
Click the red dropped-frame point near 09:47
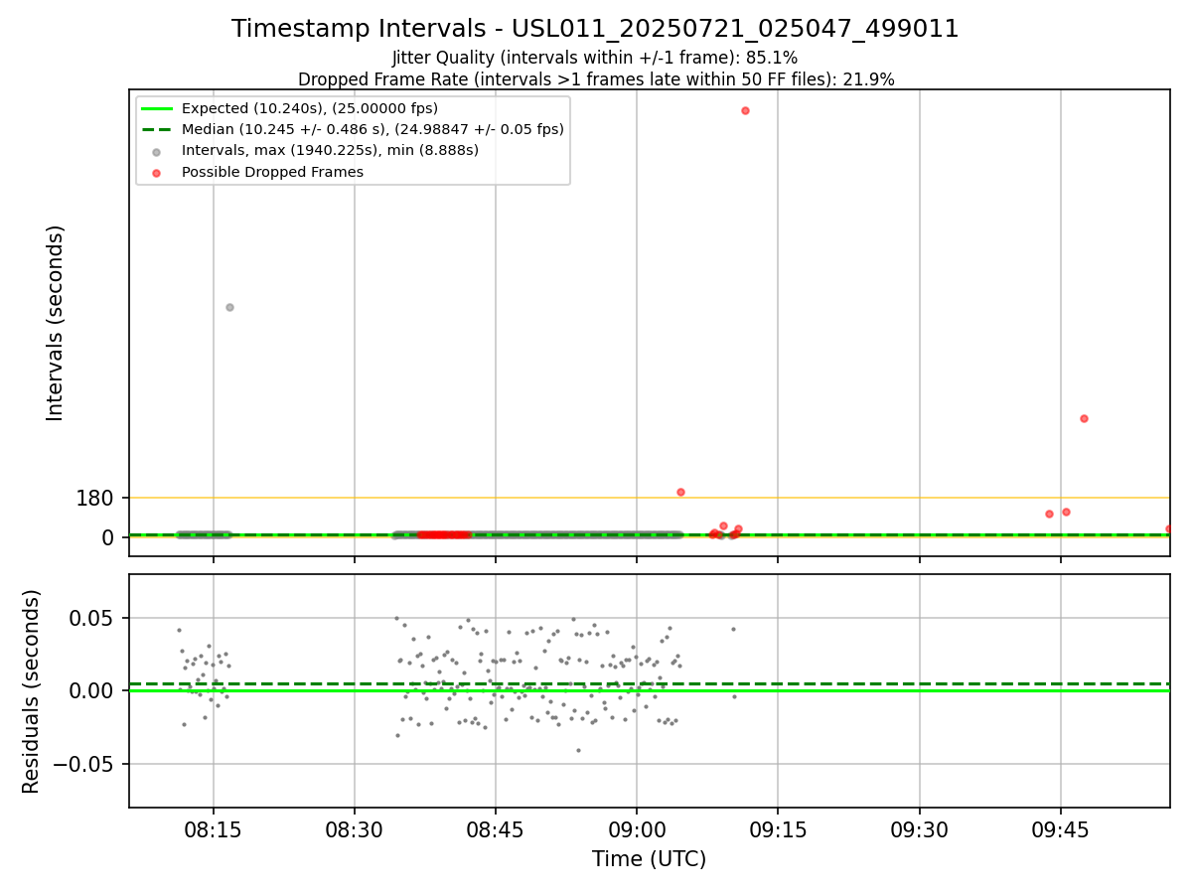[x=1084, y=418]
